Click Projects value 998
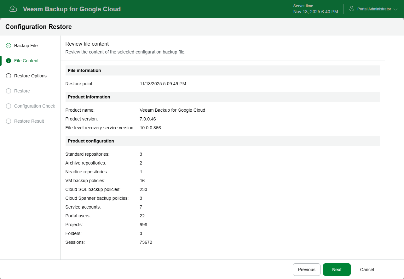 [x=143, y=225]
